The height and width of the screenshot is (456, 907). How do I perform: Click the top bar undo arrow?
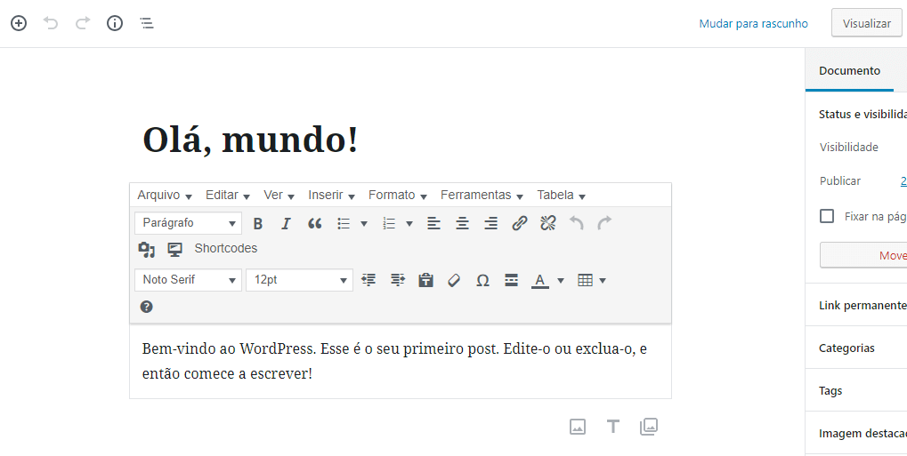coord(51,23)
